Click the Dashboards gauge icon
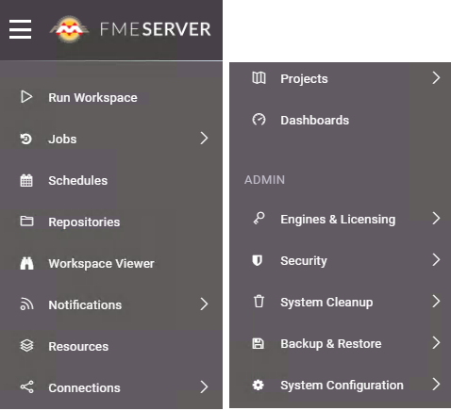 (259, 120)
